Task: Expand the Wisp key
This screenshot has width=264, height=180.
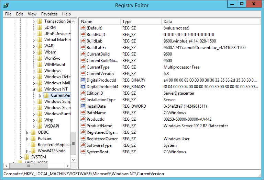Action: pos(34,120)
